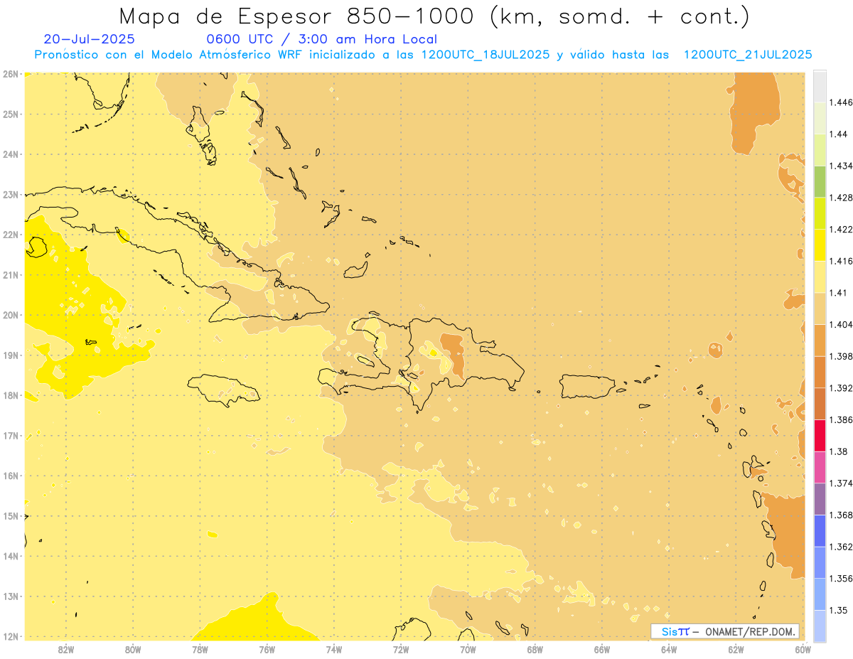Click the 1.434 colorbar value
This screenshot has width=853, height=659.
pos(841,166)
